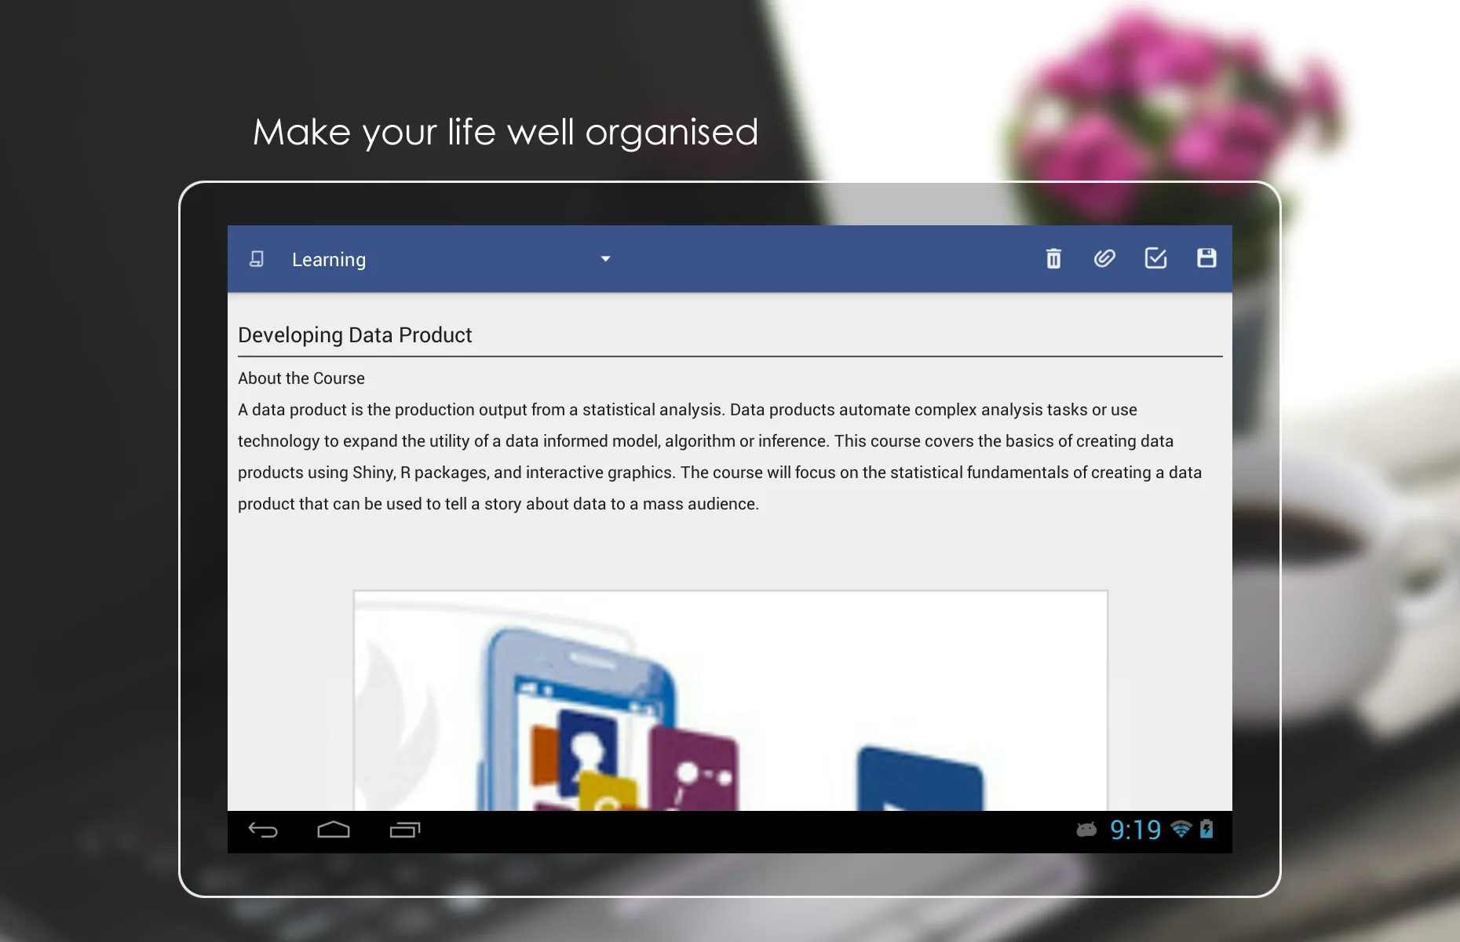Save the note with floppy disk icon
Viewport: 1460px width, 942px height.
pos(1206,258)
